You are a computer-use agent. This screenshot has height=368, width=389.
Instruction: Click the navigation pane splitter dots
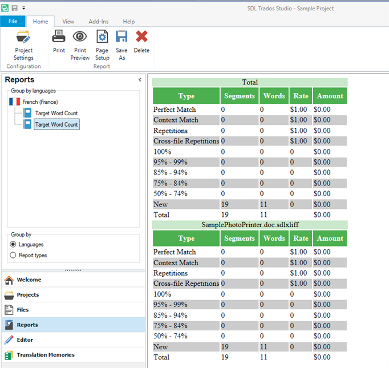coord(73,270)
